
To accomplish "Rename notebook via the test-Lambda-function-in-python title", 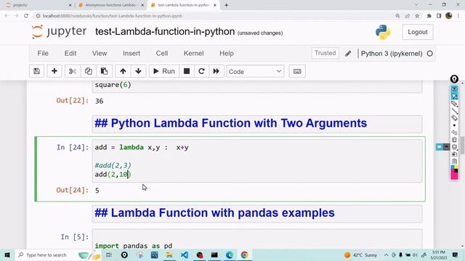I will (165, 31).
